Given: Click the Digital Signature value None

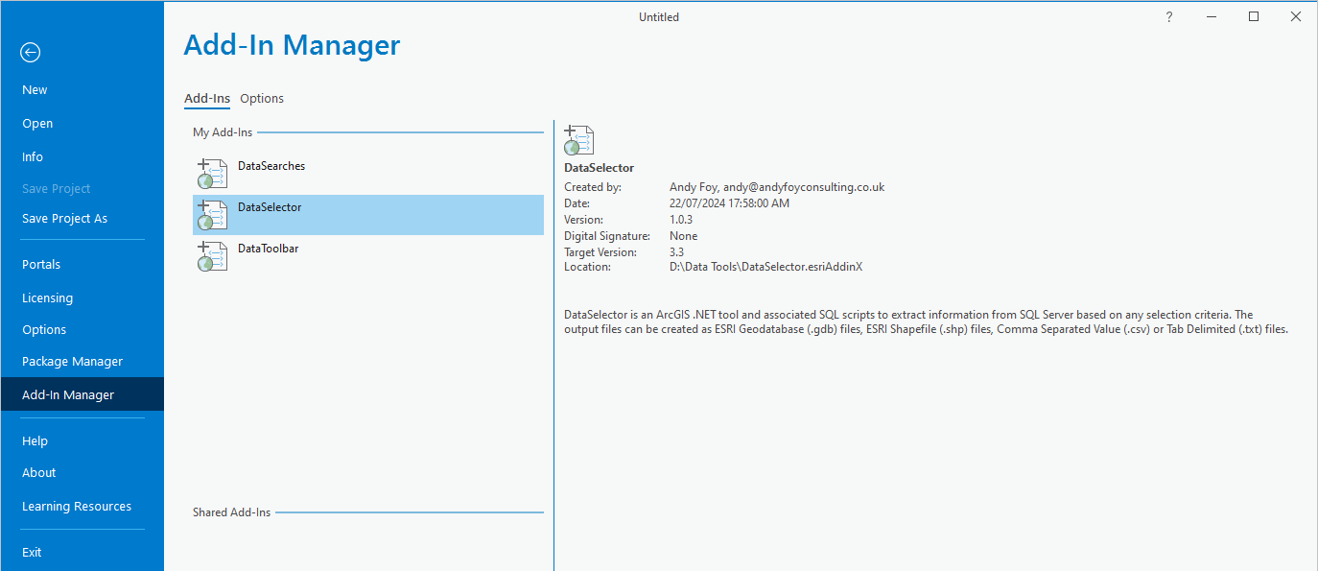Looking at the screenshot, I should tap(683, 236).
